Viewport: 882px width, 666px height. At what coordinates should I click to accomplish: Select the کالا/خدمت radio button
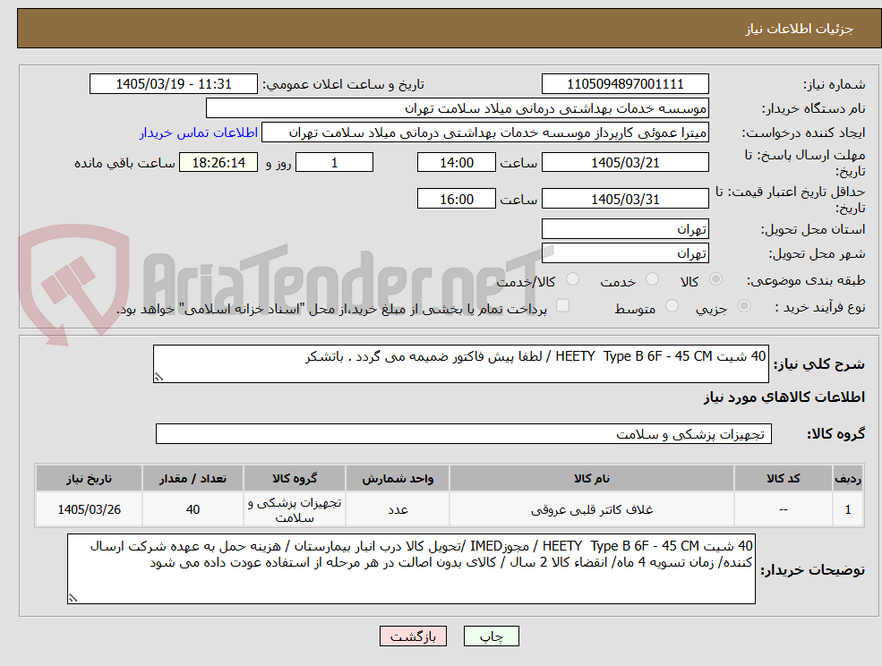click(572, 279)
